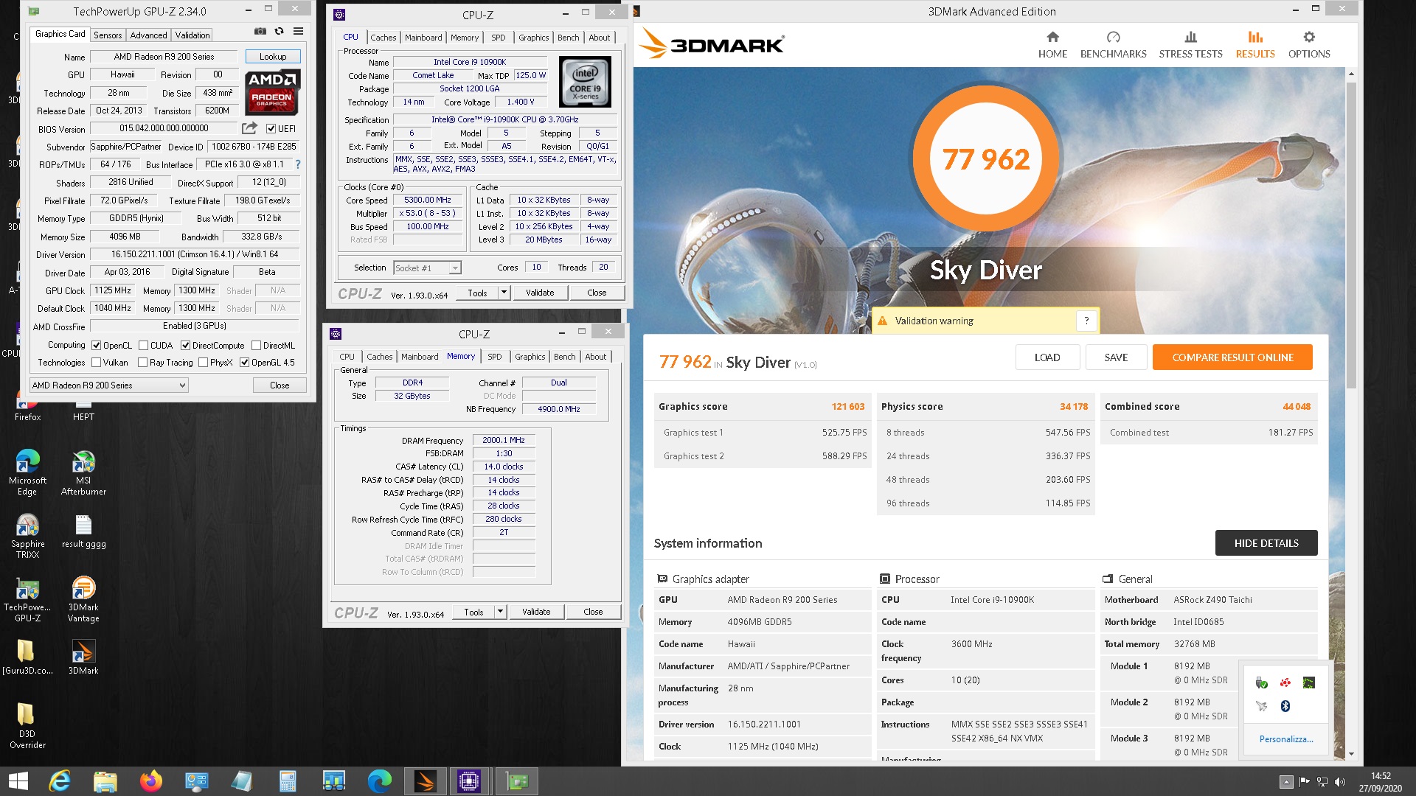
Task: Click Personalizza link in tray popup
Action: pyautogui.click(x=1286, y=739)
